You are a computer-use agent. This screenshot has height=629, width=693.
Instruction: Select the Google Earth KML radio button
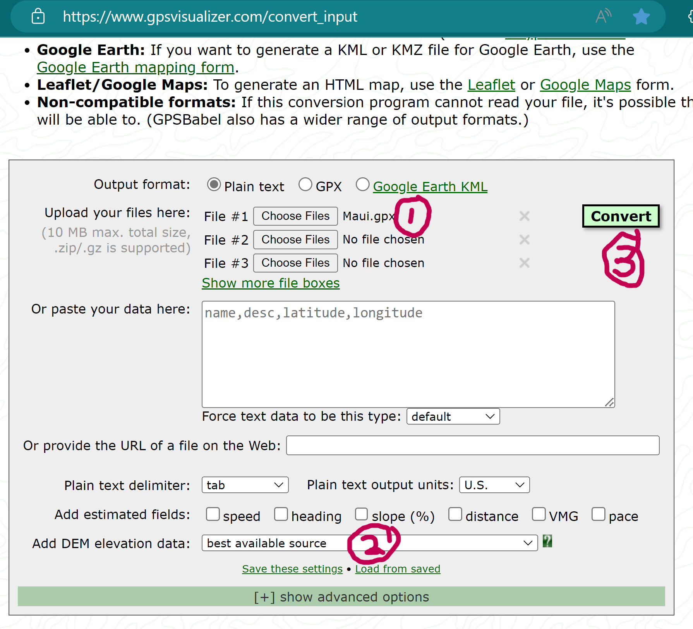point(362,185)
